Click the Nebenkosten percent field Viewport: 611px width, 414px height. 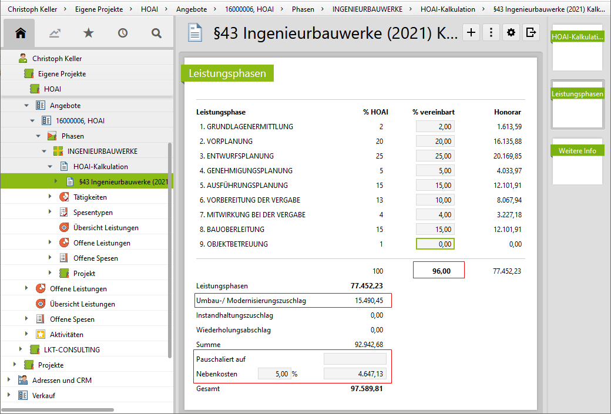tap(274, 373)
